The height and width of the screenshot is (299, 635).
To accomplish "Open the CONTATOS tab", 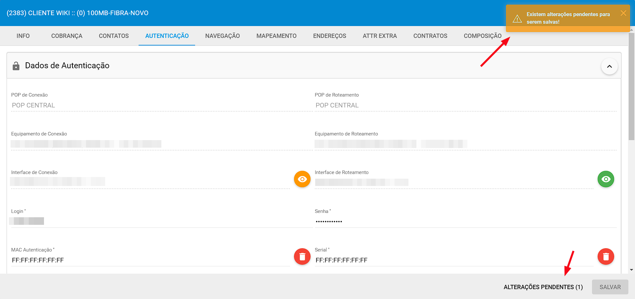I will point(114,36).
